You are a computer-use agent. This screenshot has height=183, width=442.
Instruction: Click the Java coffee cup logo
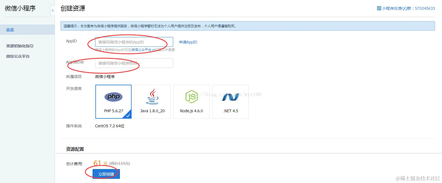153,97
